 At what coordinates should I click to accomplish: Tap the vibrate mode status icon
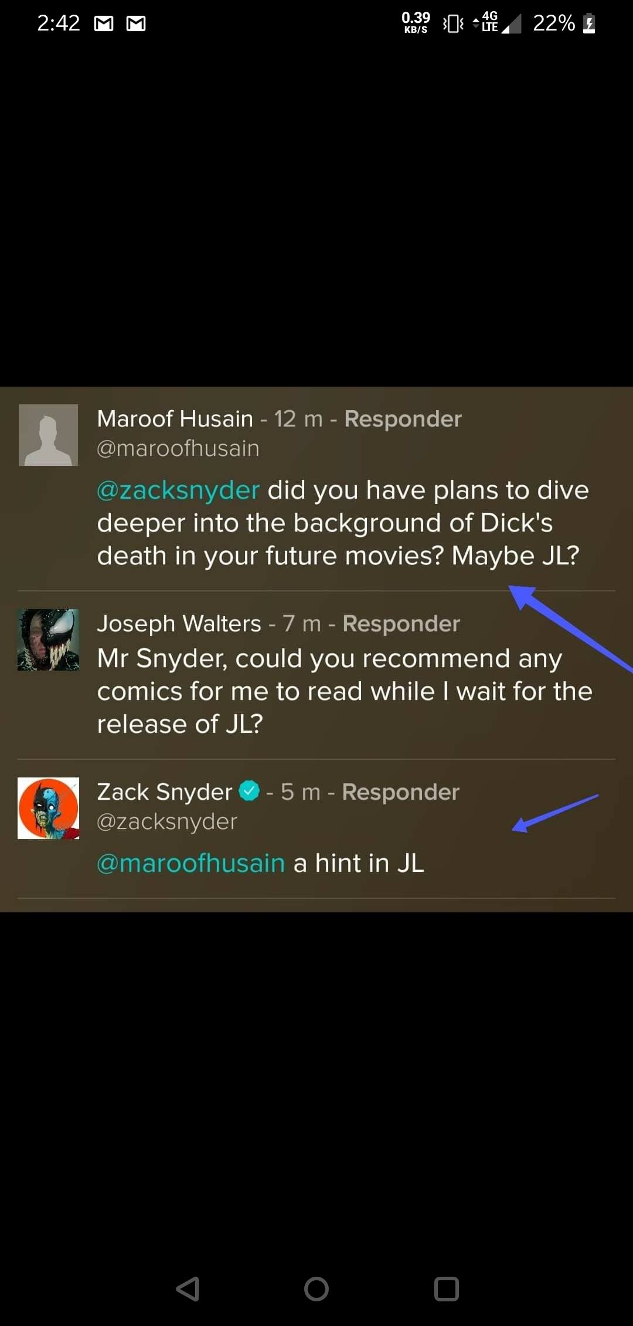pos(453,23)
